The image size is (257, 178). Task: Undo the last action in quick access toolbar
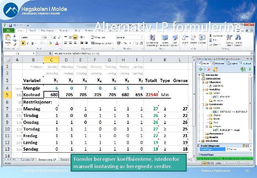[x=15, y=25]
